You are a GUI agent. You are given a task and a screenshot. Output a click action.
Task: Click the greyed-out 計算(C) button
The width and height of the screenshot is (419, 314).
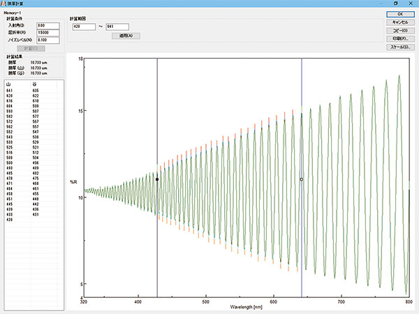[31, 48]
